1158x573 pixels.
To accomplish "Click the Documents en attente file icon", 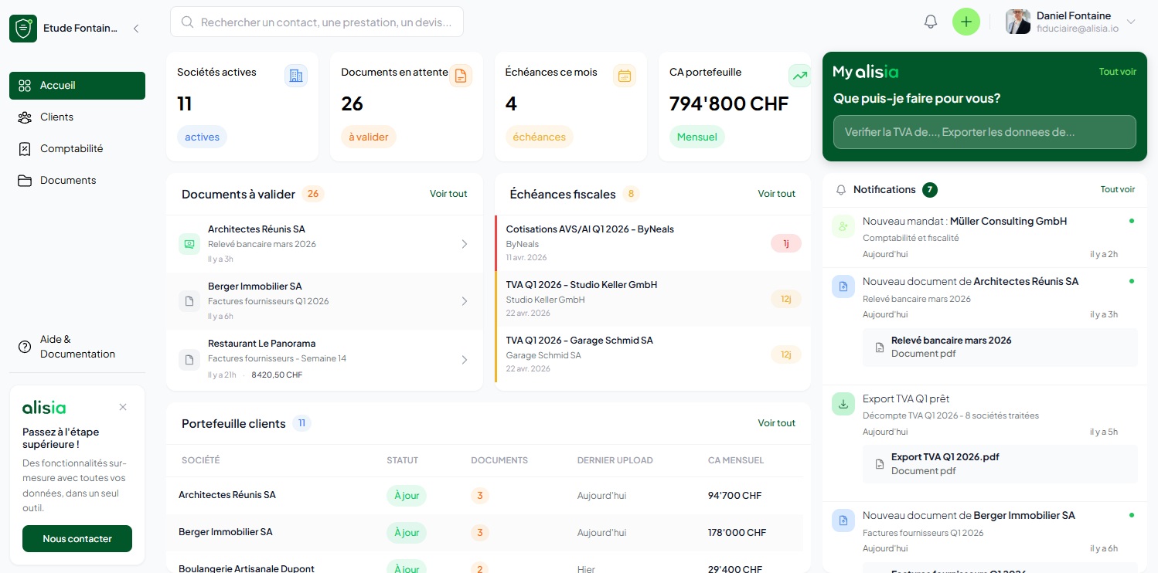I will (460, 76).
